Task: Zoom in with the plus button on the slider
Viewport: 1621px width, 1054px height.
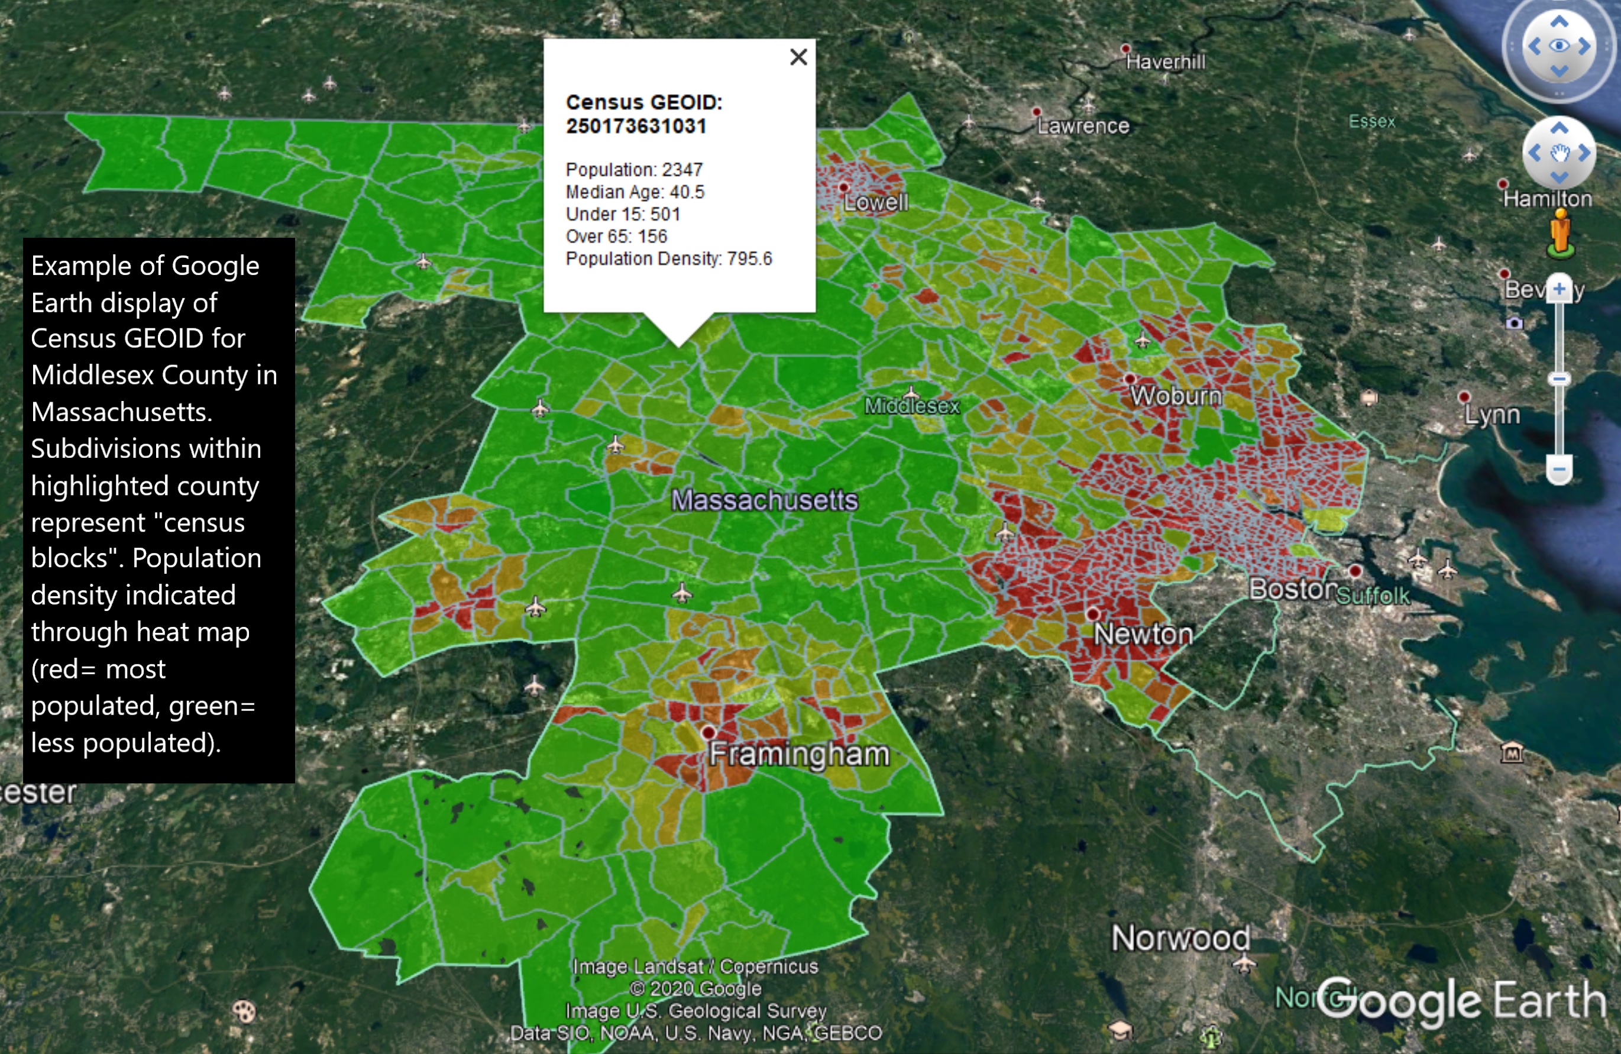Action: coord(1559,289)
